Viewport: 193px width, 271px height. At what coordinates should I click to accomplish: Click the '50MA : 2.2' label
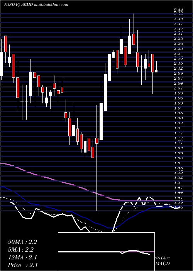22,242
